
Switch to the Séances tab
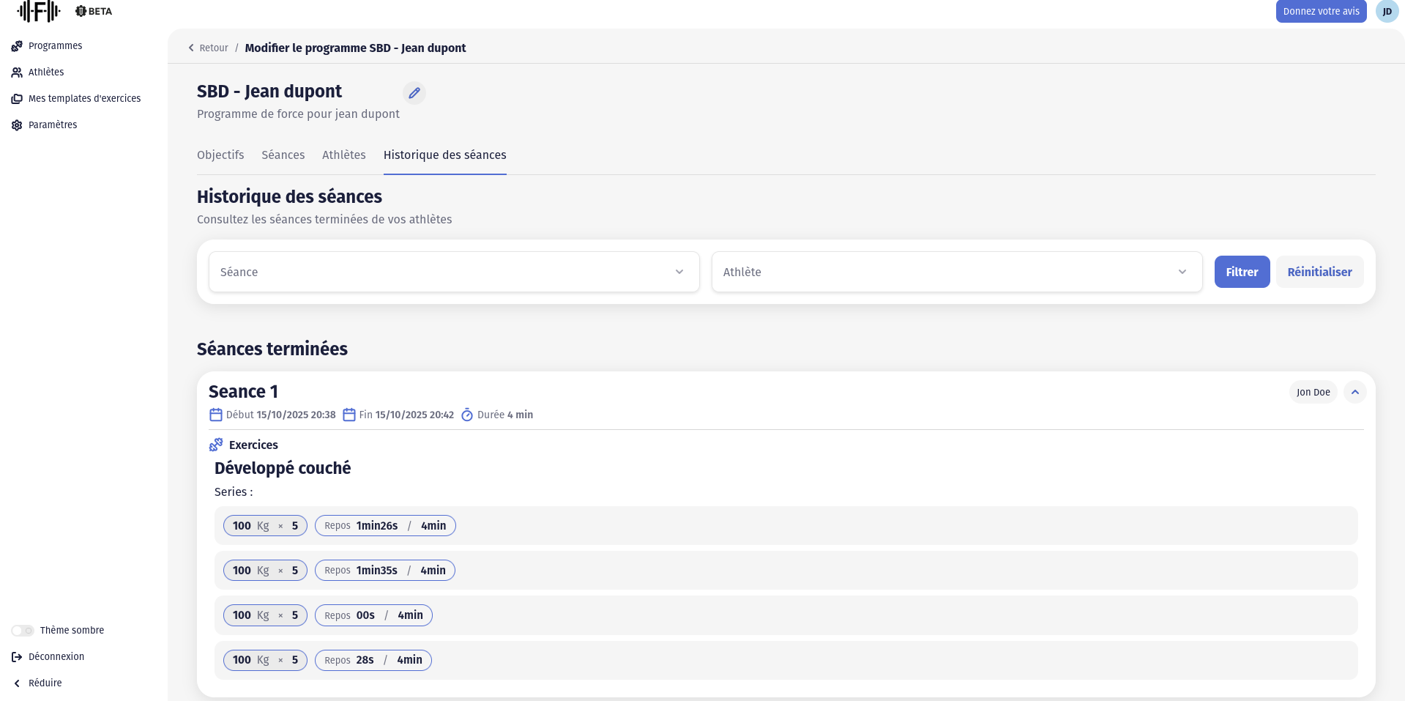point(283,155)
